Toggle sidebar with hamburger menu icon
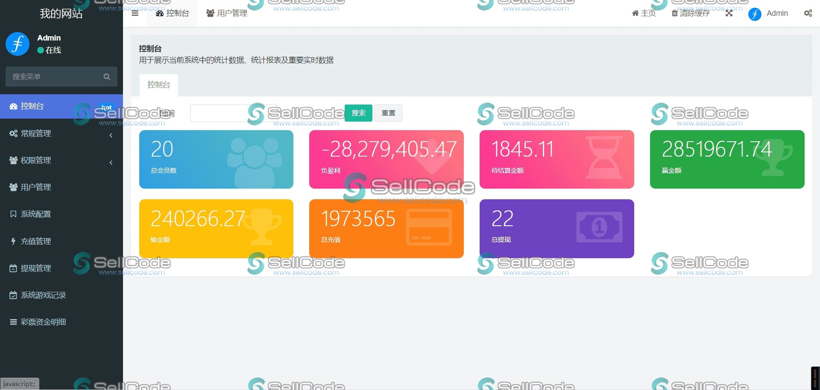The height and width of the screenshot is (390, 820). pos(135,13)
